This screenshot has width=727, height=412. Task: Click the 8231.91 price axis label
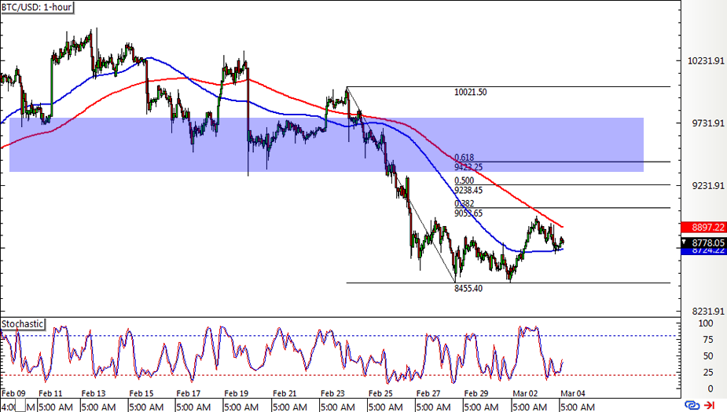coord(708,312)
